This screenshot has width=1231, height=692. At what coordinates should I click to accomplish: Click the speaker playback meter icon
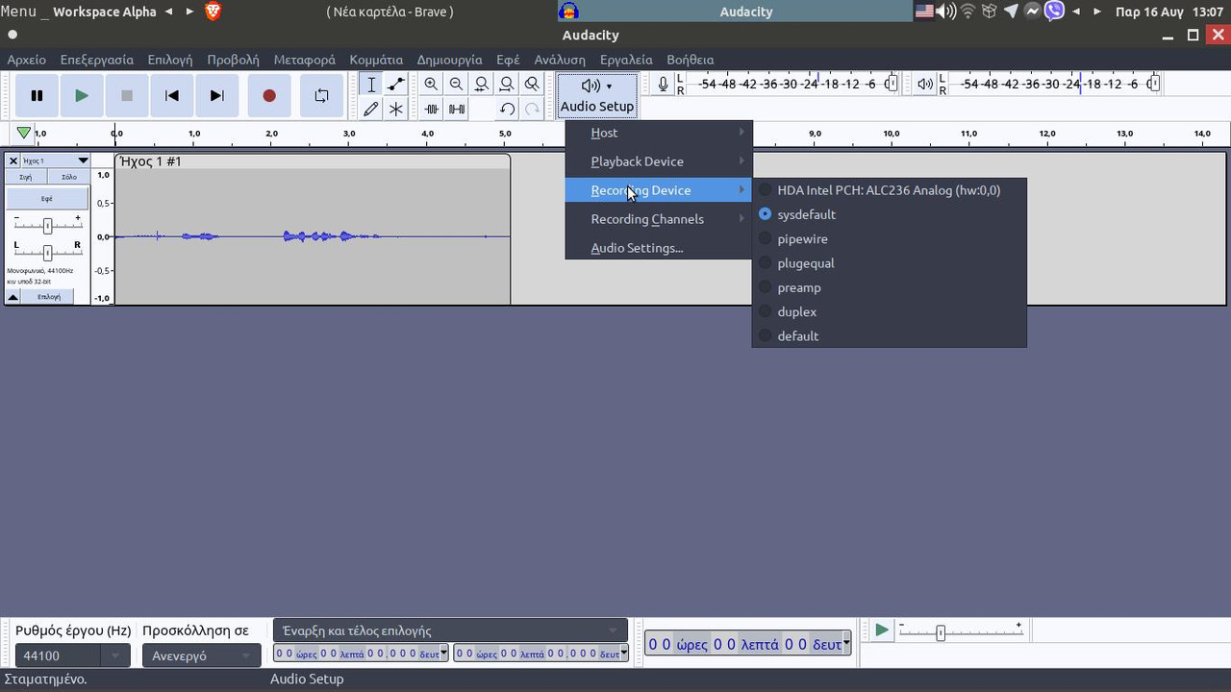[925, 85]
